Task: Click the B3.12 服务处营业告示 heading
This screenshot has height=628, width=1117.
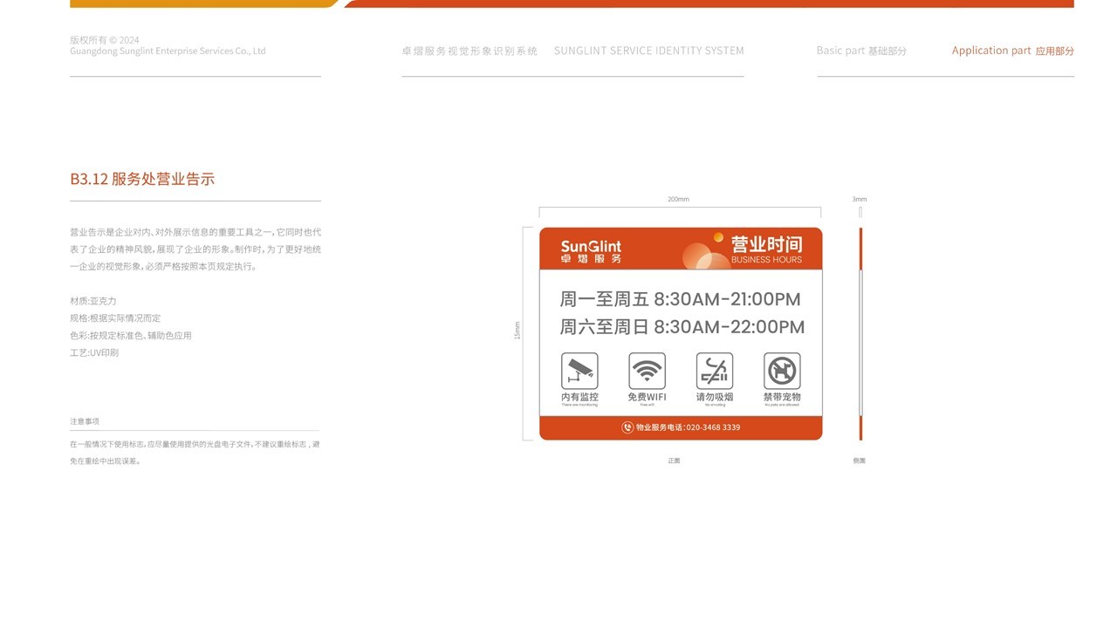Action: [x=143, y=177]
